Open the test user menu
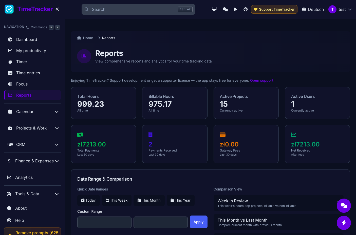 pos(340,9)
